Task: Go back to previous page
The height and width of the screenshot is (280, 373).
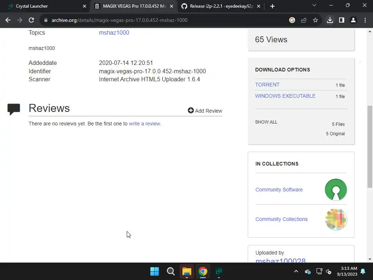Action: [8, 20]
